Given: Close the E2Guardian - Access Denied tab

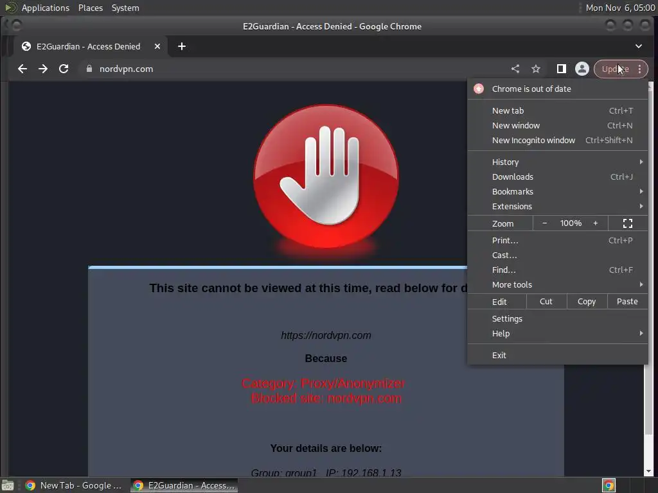Looking at the screenshot, I should point(157,46).
